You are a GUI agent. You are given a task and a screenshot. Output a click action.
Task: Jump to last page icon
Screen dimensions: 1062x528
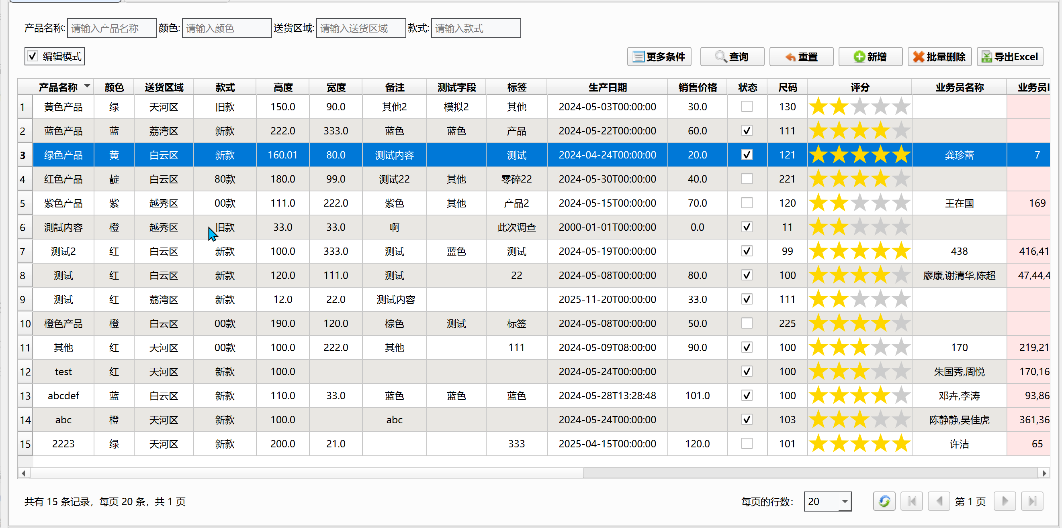click(1032, 501)
